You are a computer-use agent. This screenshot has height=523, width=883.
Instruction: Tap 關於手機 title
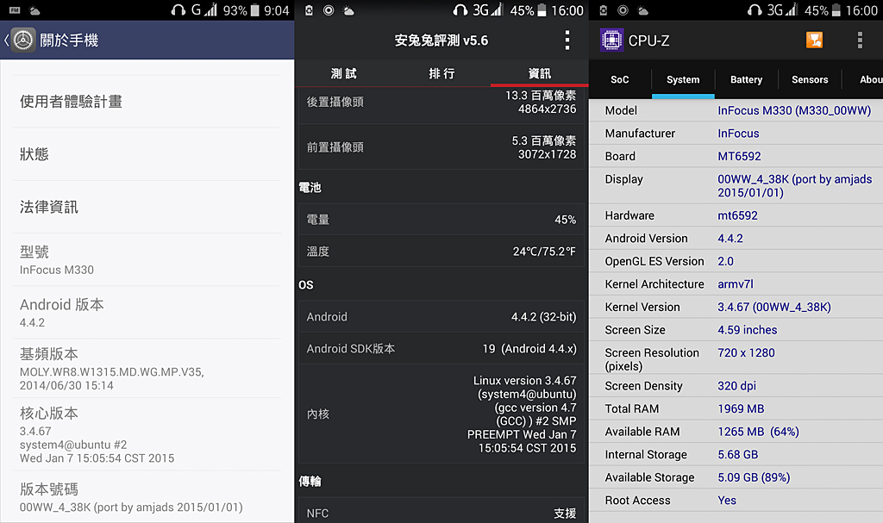[x=69, y=40]
